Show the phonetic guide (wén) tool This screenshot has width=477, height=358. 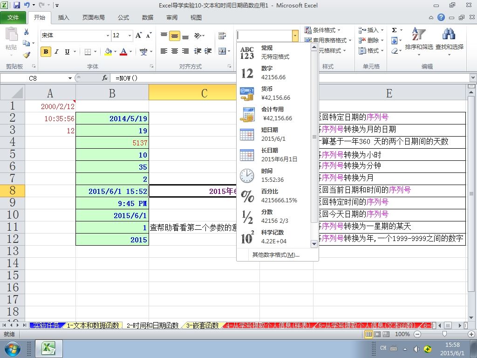point(143,51)
